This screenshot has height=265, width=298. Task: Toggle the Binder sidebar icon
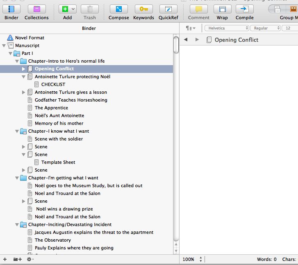pos(11,9)
